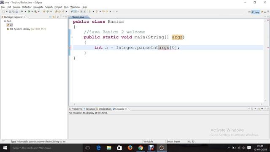The width and height of the screenshot is (270, 152).
Task: Open the Edit menu
Action: click(x=8, y=7)
